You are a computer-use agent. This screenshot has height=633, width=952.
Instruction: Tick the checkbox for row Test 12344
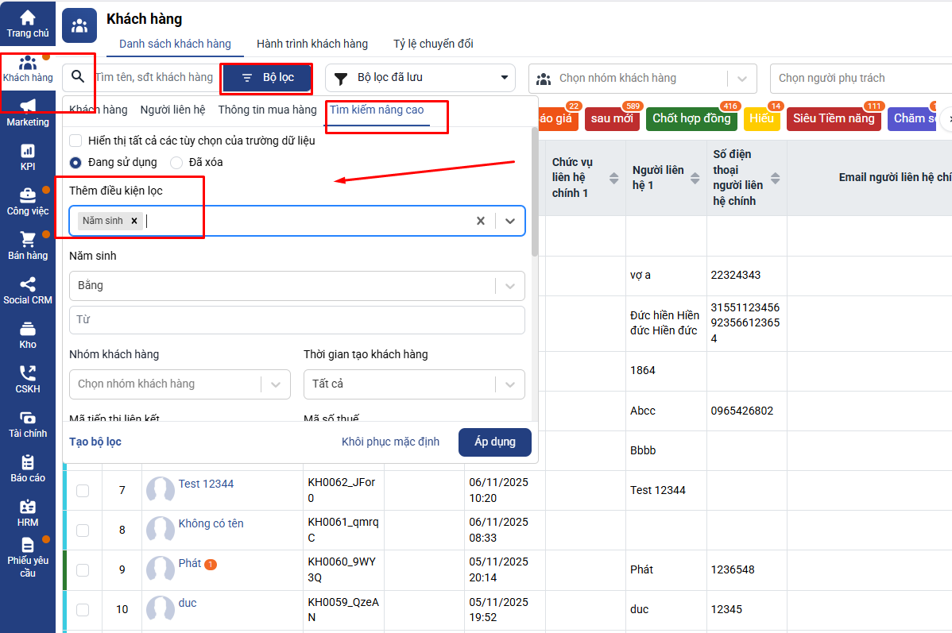pyautogui.click(x=83, y=491)
